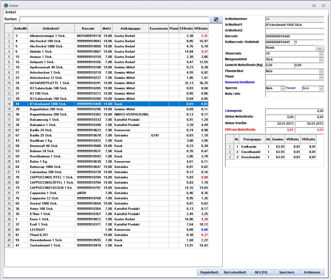Click the Regaletikett button
Viewport: 331px width, 280px height.
pyautogui.click(x=209, y=272)
